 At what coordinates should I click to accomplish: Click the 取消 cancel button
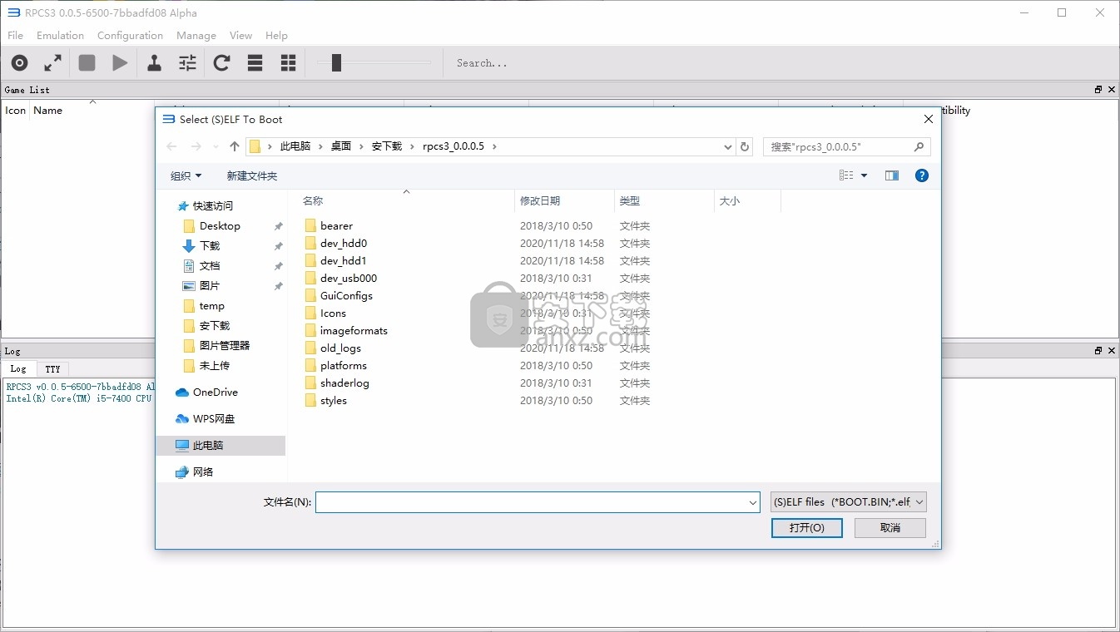(890, 527)
